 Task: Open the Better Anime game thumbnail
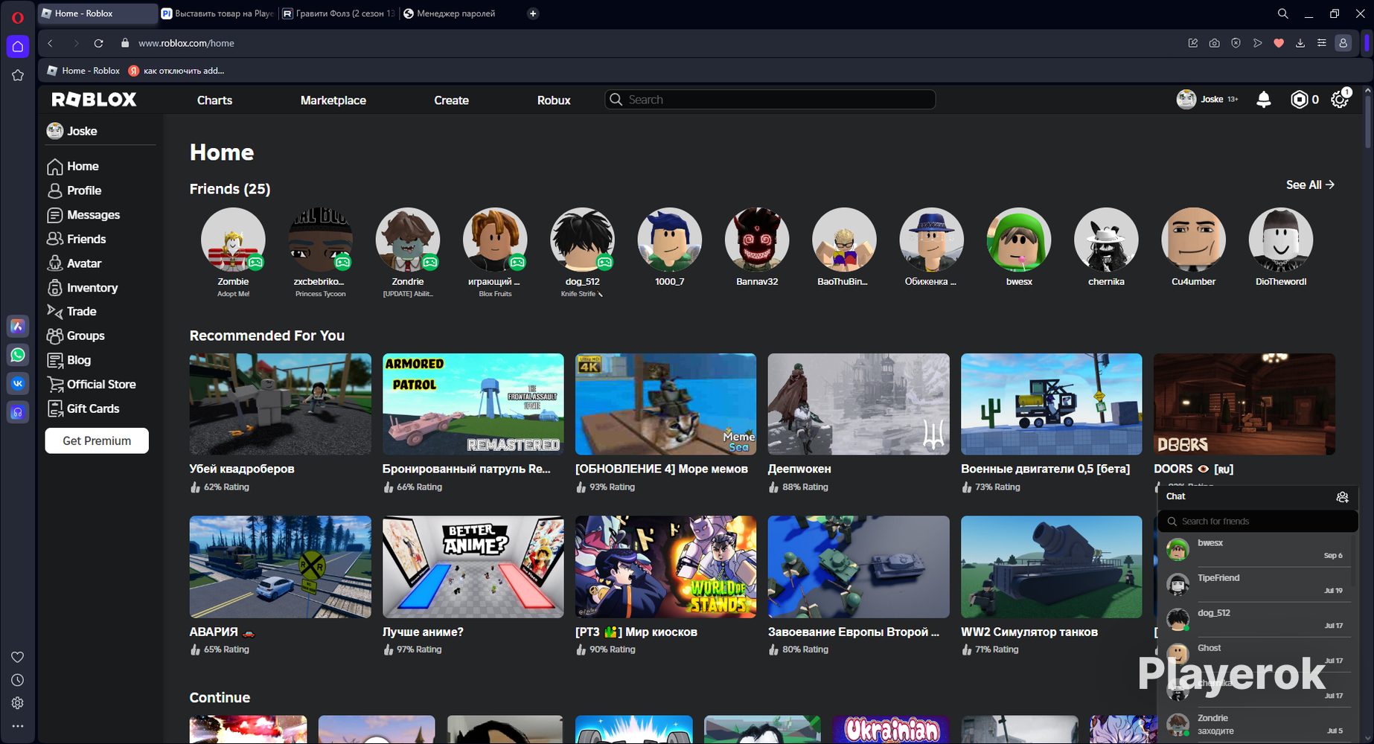pyautogui.click(x=473, y=567)
